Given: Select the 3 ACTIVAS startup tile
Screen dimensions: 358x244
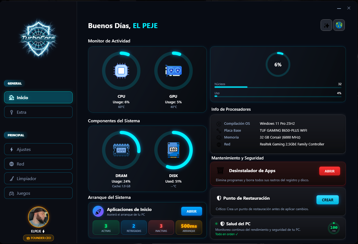Looking at the screenshot, I should click(x=106, y=227).
